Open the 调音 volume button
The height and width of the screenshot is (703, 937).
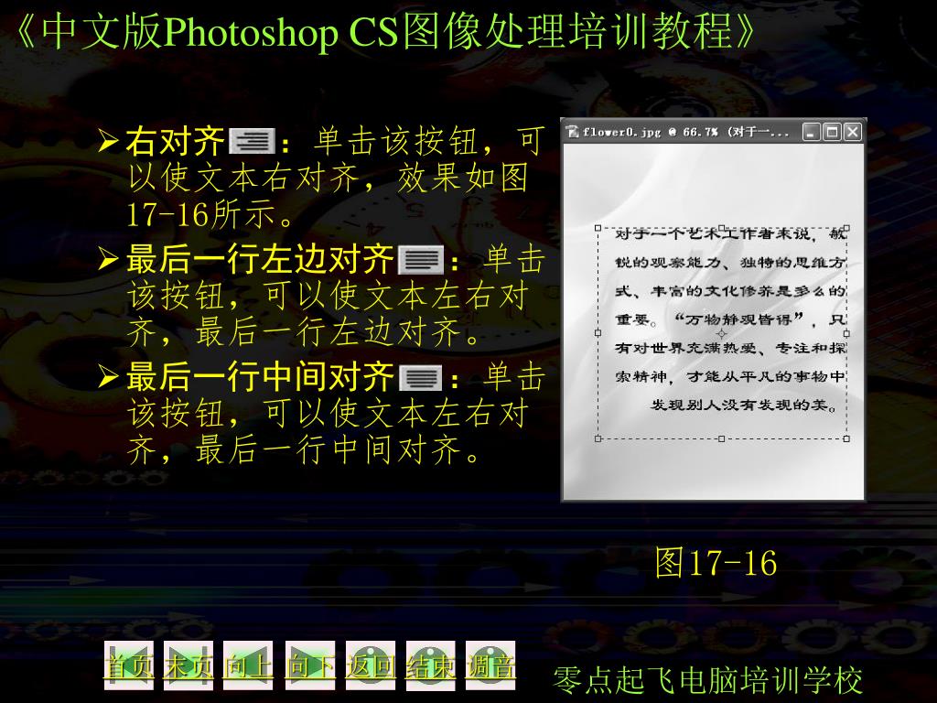pyautogui.click(x=490, y=665)
